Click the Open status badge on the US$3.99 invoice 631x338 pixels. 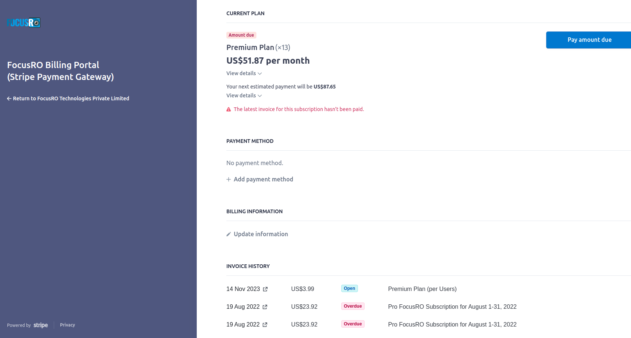[349, 288]
